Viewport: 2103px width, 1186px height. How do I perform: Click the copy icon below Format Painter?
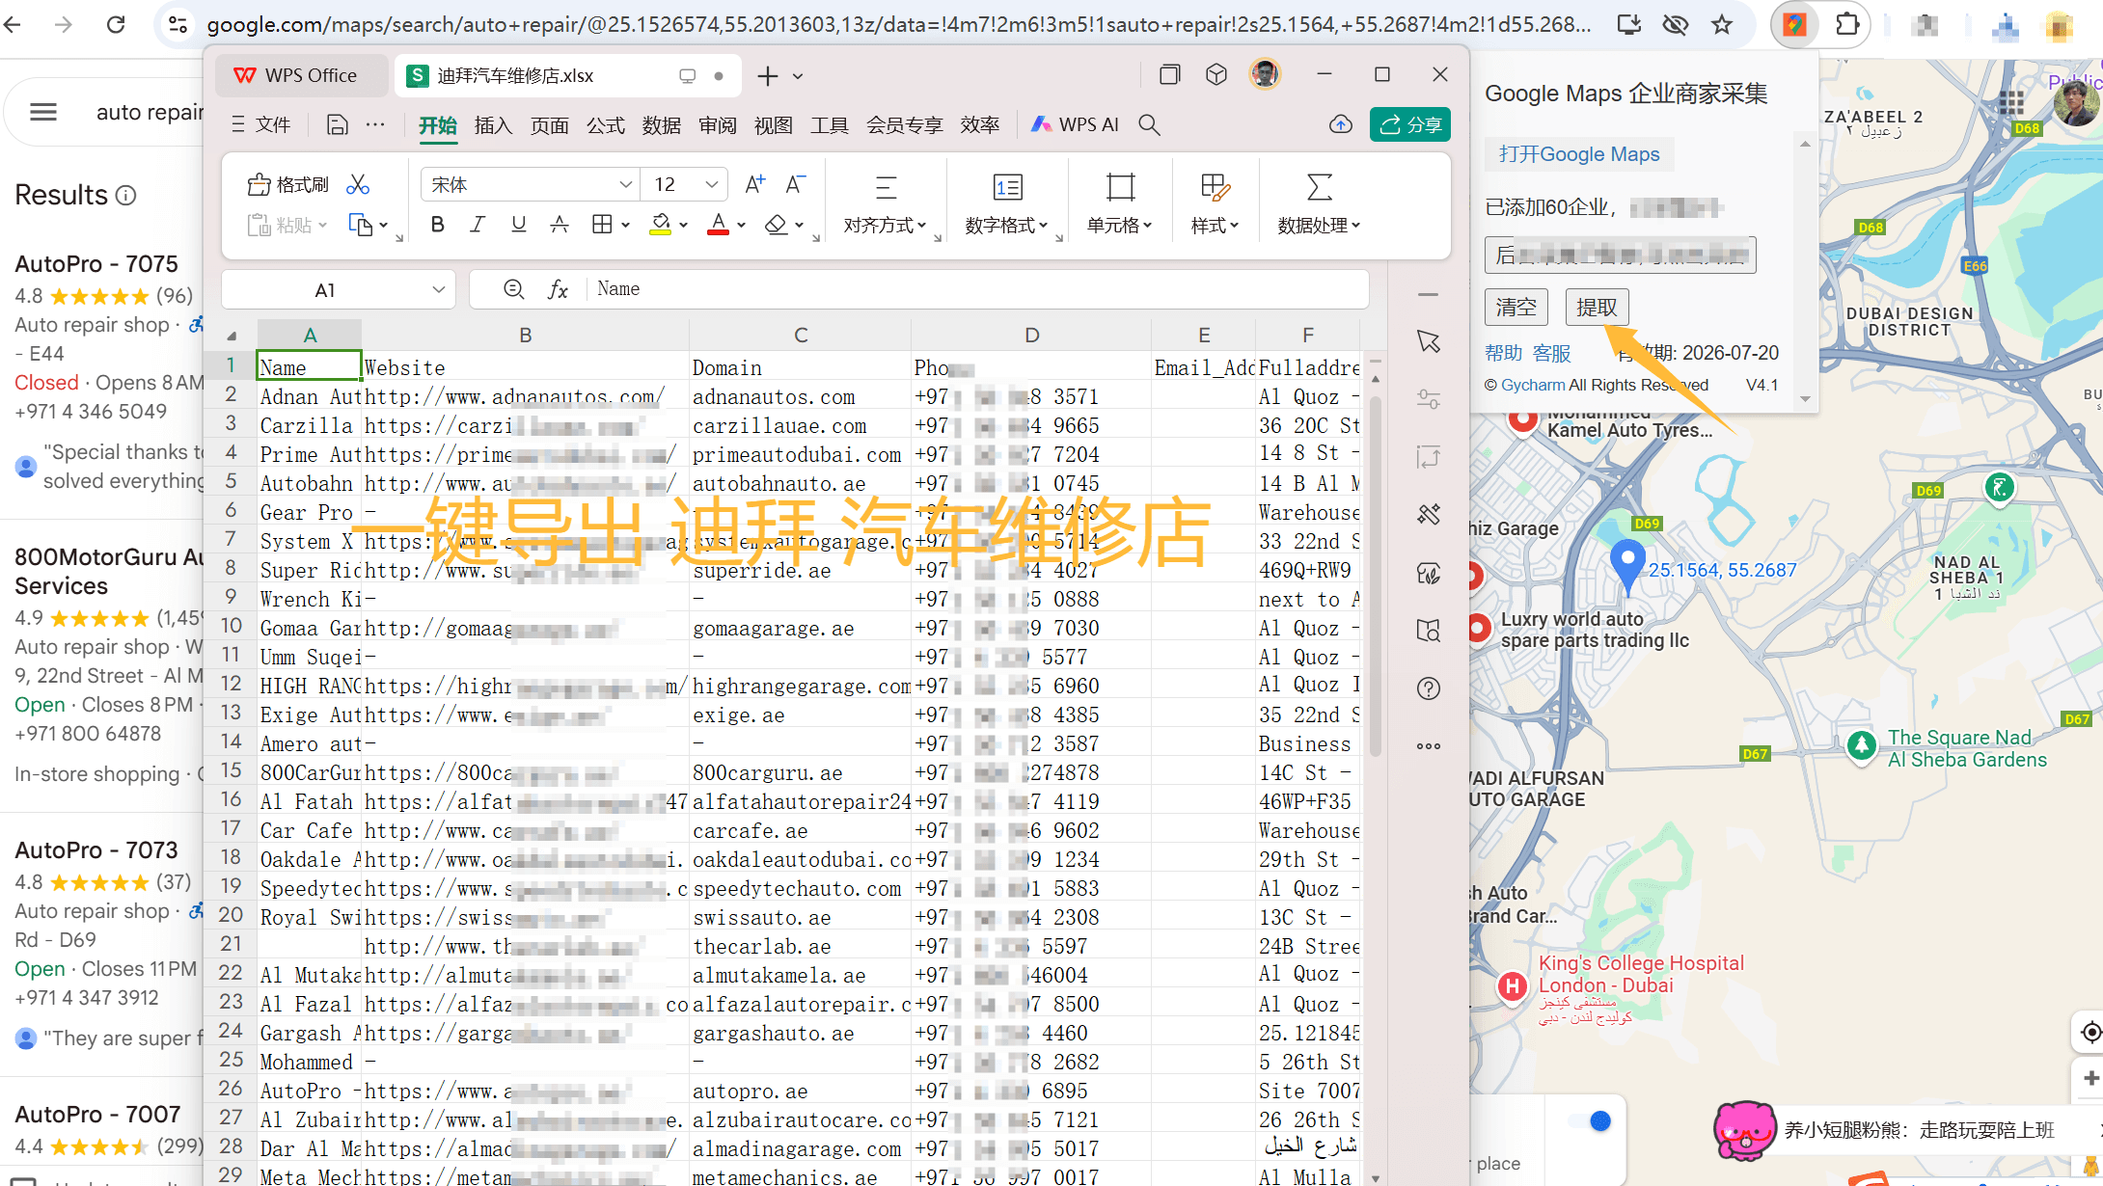[361, 225]
